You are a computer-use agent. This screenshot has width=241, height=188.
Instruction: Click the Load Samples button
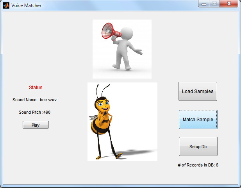coord(198,91)
